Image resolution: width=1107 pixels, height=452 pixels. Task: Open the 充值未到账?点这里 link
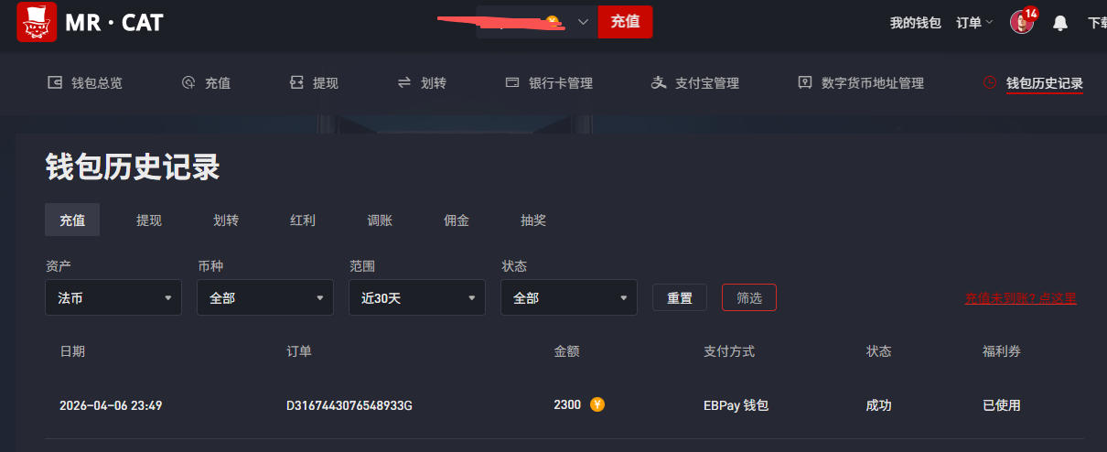pos(1021,298)
